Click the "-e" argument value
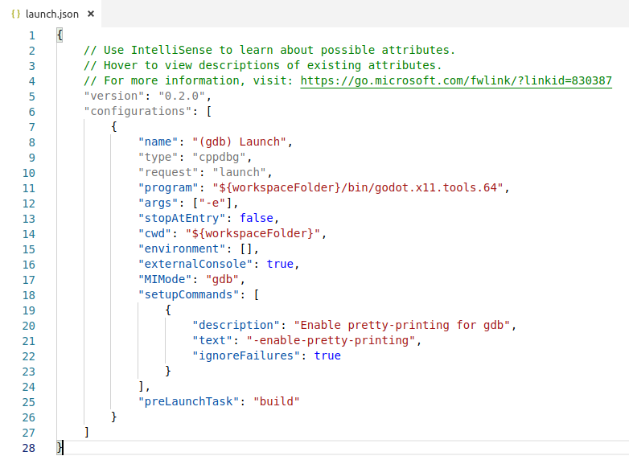The width and height of the screenshot is (629, 456). [212, 203]
